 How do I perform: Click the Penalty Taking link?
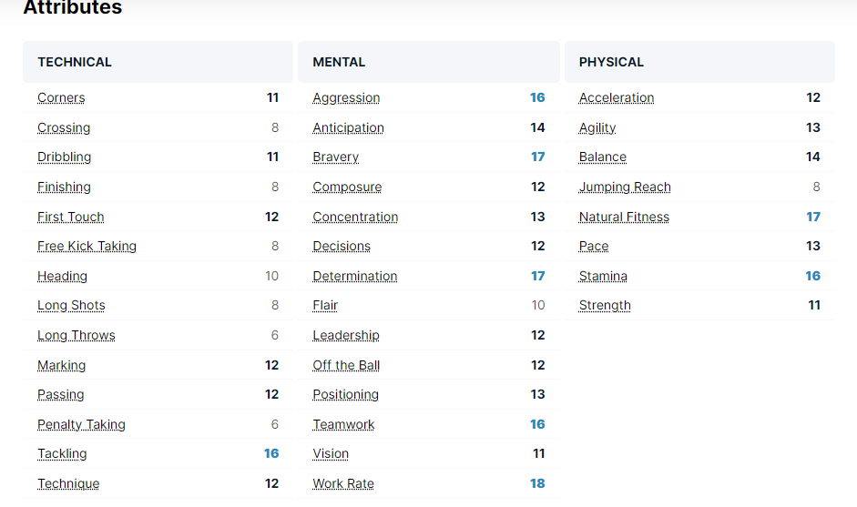pyautogui.click(x=81, y=424)
